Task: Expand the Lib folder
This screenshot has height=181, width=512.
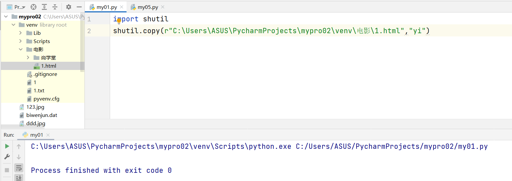Action: pos(20,33)
